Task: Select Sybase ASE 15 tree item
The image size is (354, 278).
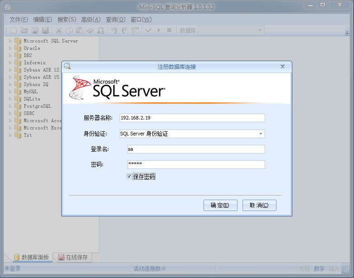Action: pos(42,77)
